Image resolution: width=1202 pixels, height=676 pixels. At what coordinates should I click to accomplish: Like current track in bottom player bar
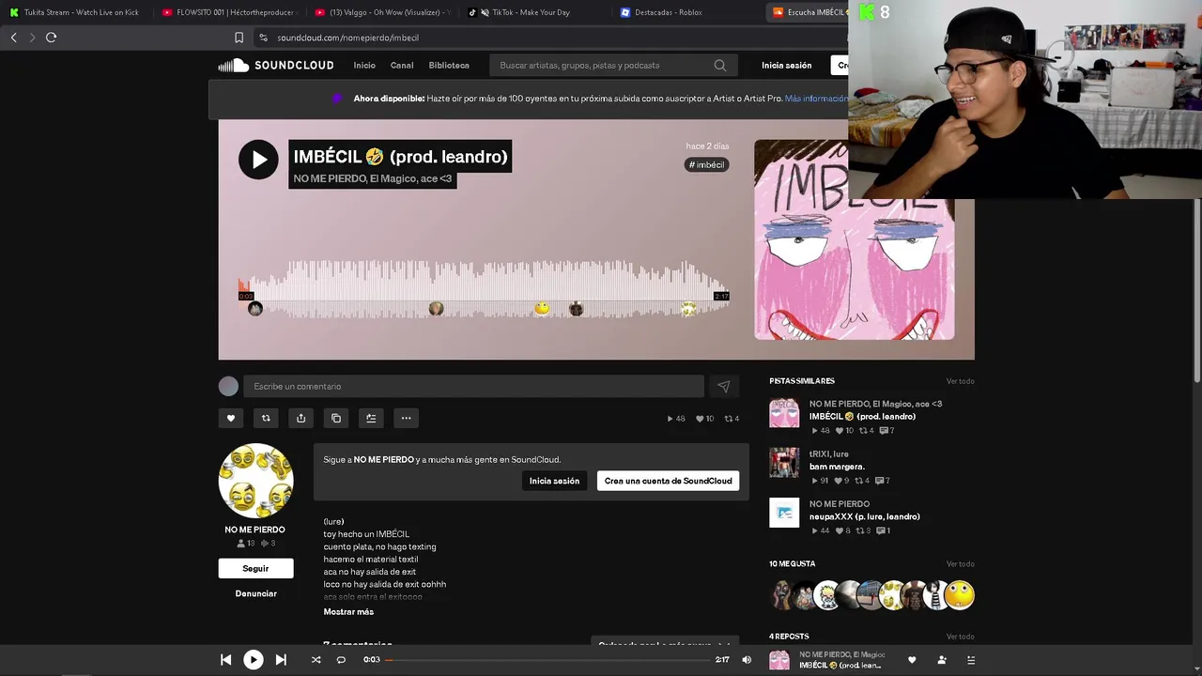[912, 660]
